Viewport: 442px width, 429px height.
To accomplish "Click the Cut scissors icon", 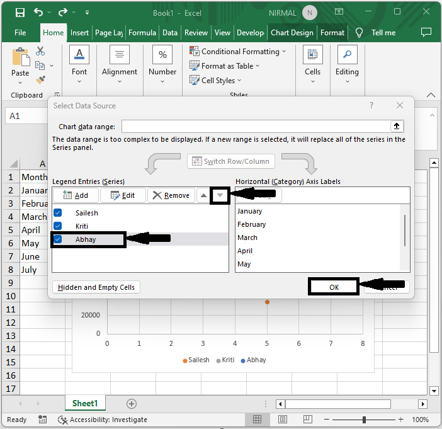I will pyautogui.click(x=40, y=51).
